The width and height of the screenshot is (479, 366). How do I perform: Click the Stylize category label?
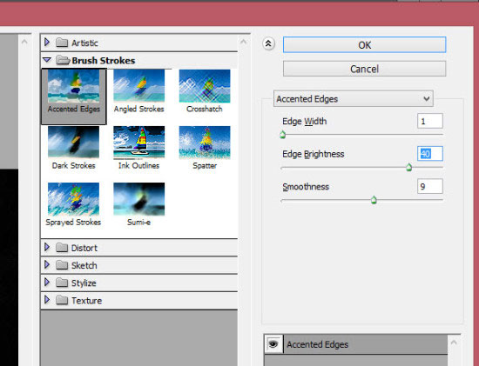[84, 283]
